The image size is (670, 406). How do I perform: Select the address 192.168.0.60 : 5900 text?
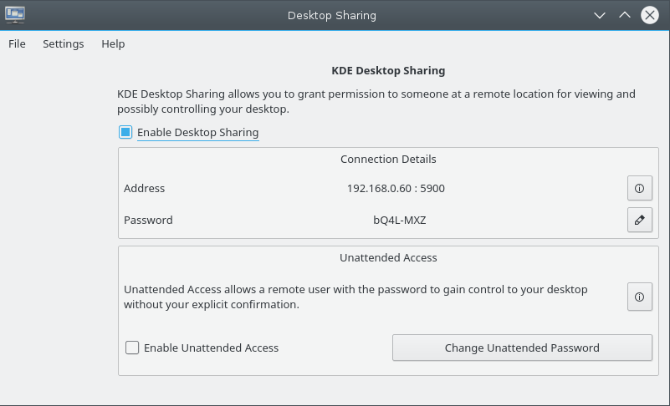click(396, 188)
